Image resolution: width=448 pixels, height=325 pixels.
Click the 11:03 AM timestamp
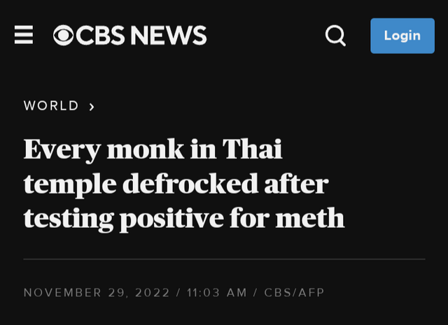[x=217, y=292]
